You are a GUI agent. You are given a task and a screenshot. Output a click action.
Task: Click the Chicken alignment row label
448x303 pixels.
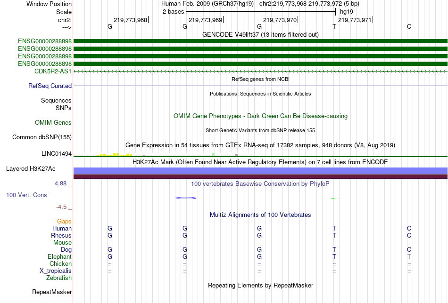tap(60, 263)
